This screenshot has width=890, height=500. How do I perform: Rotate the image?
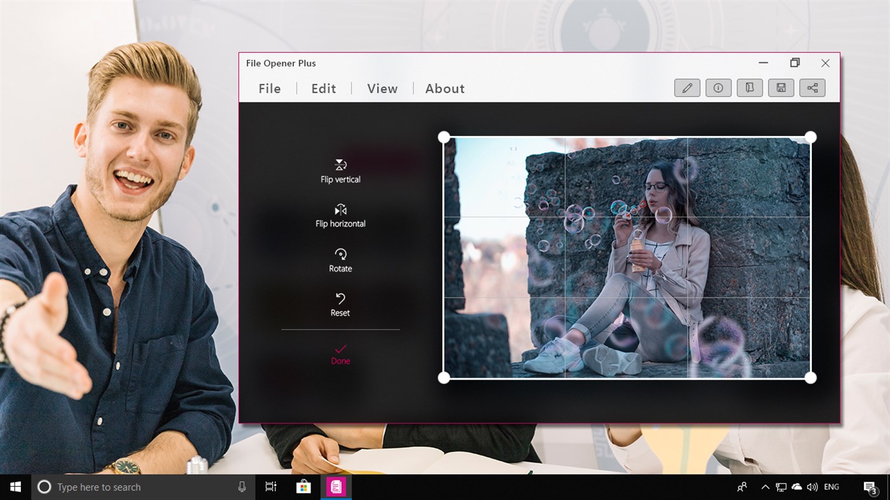coord(340,260)
